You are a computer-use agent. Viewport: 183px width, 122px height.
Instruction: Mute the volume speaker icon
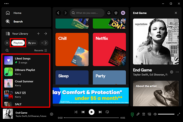click(155, 114)
